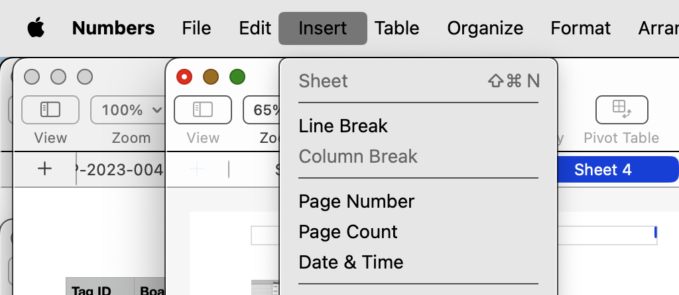This screenshot has width=679, height=295.
Task: Click the View sidebar icon in the 100% window
Action: 50,109
